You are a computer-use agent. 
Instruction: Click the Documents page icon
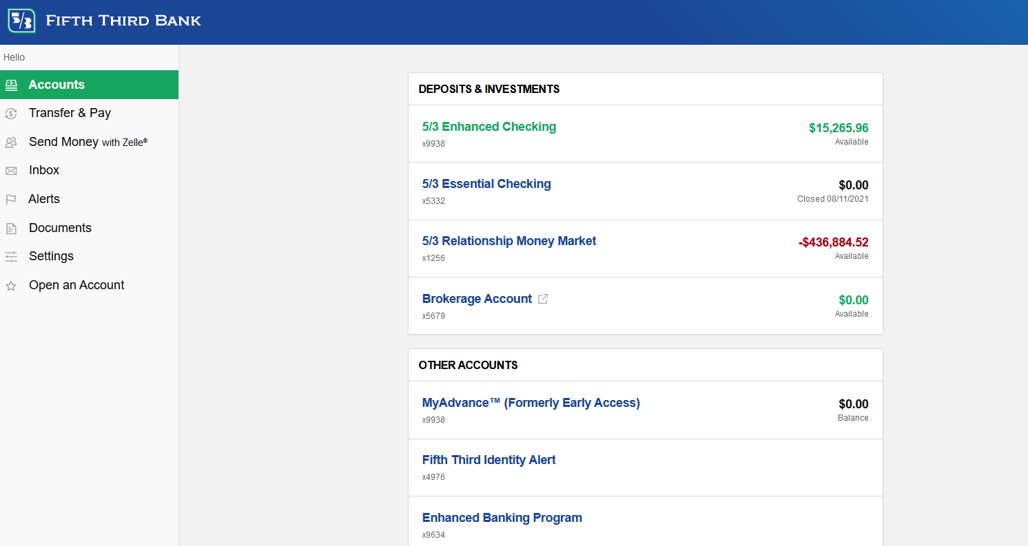click(11, 229)
